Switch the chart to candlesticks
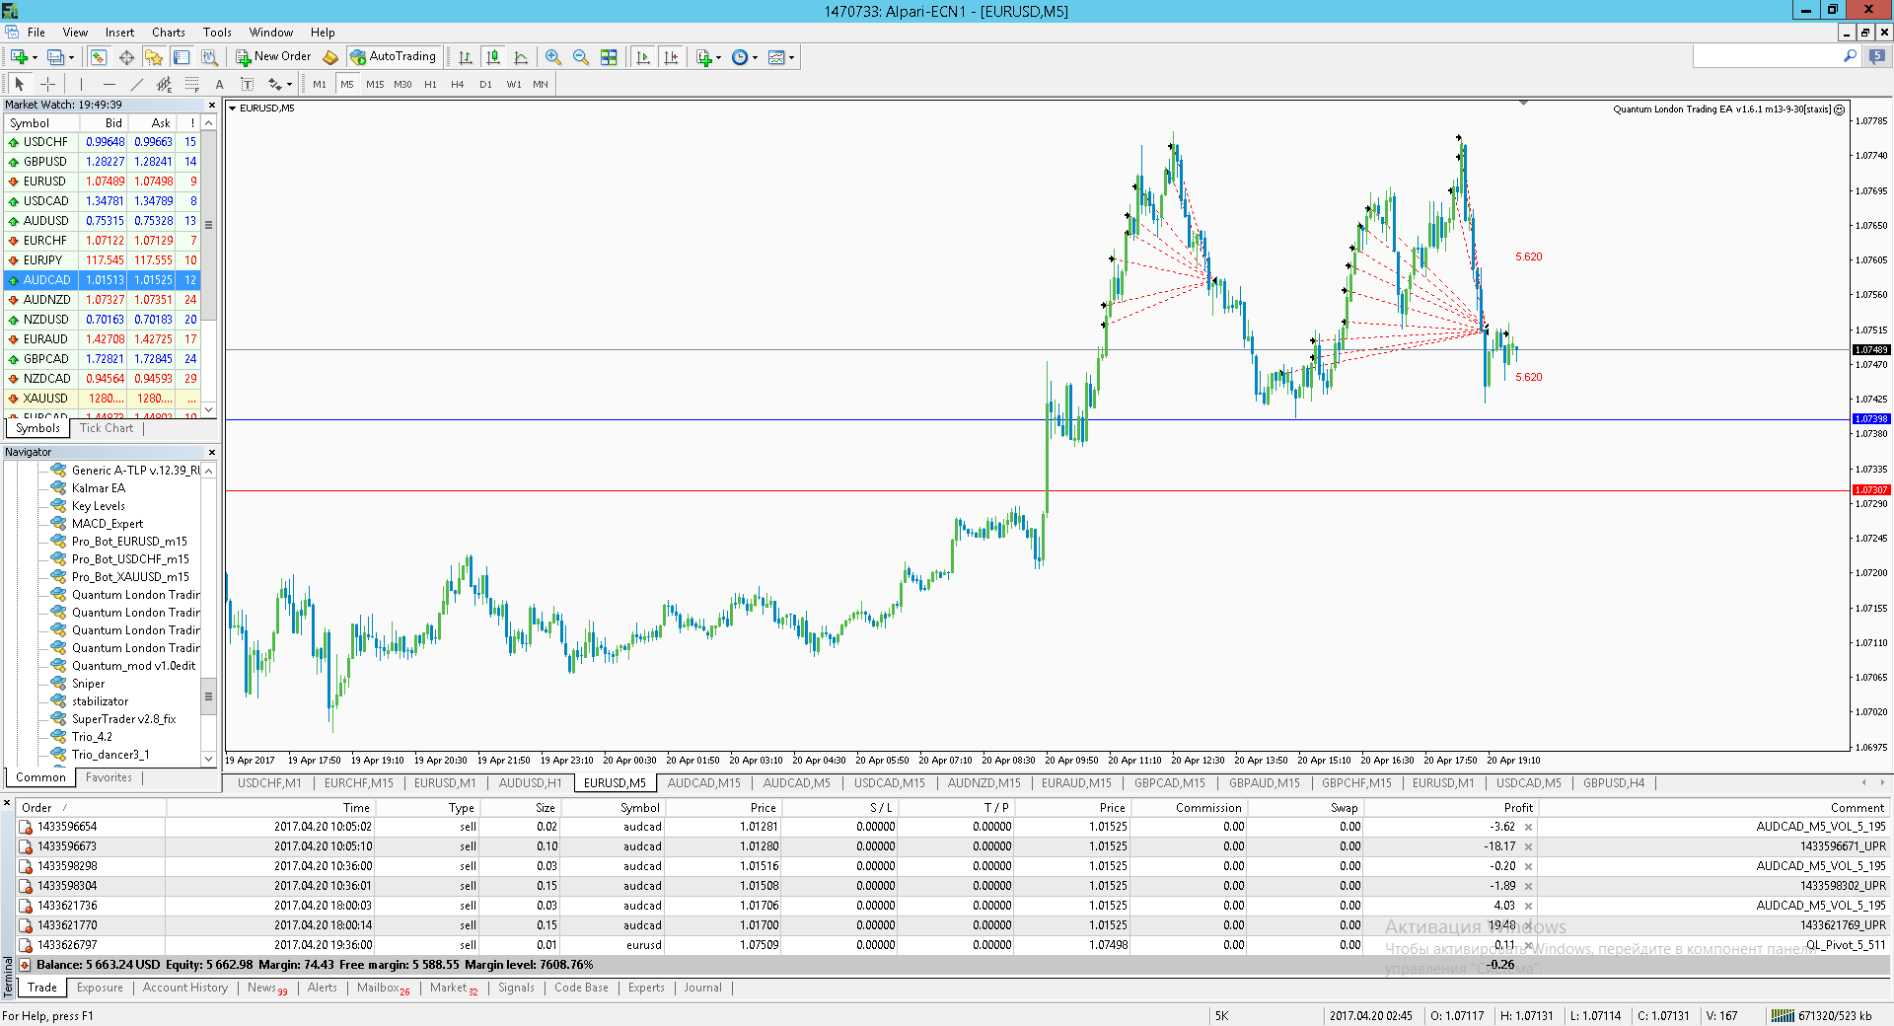1894x1026 pixels. click(x=493, y=57)
